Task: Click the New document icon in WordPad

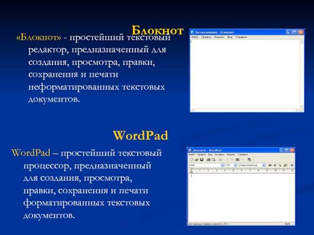Action: tap(191, 160)
